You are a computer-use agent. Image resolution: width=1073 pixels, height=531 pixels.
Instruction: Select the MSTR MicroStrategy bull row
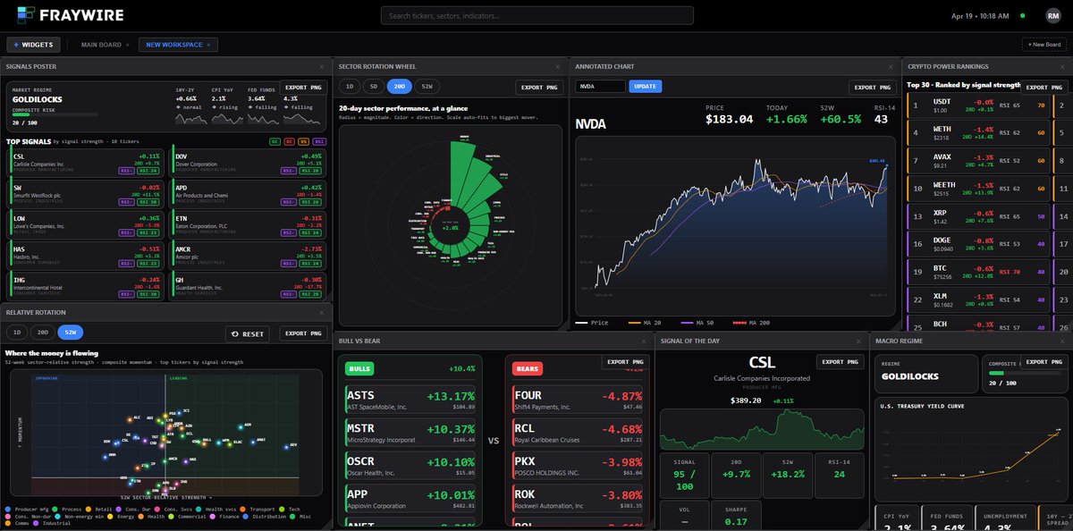tap(412, 434)
